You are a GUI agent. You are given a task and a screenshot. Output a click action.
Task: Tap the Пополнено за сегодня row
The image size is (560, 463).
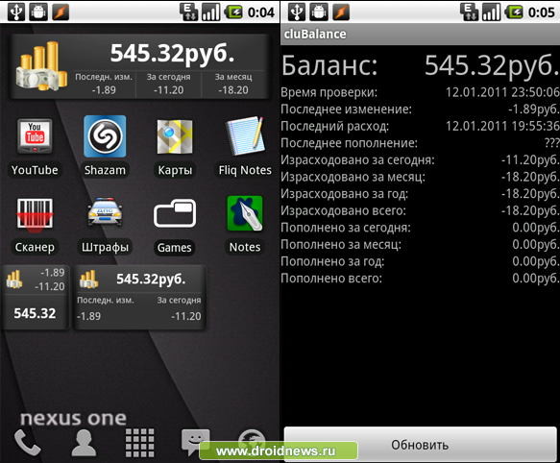tap(420, 228)
